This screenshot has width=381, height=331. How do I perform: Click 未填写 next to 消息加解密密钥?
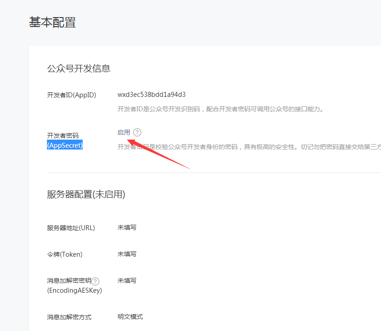[x=127, y=281]
